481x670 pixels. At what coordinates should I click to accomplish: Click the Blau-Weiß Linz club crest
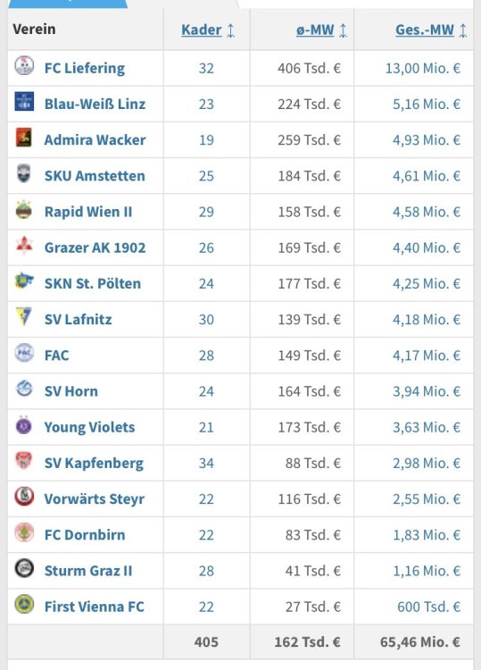click(x=24, y=102)
